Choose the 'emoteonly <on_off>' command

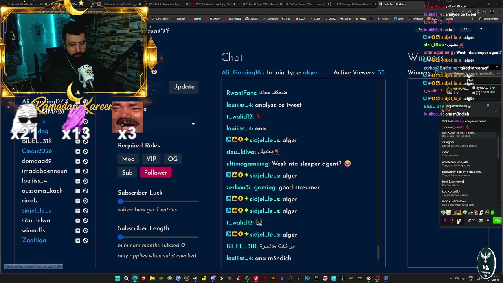click(468, 164)
